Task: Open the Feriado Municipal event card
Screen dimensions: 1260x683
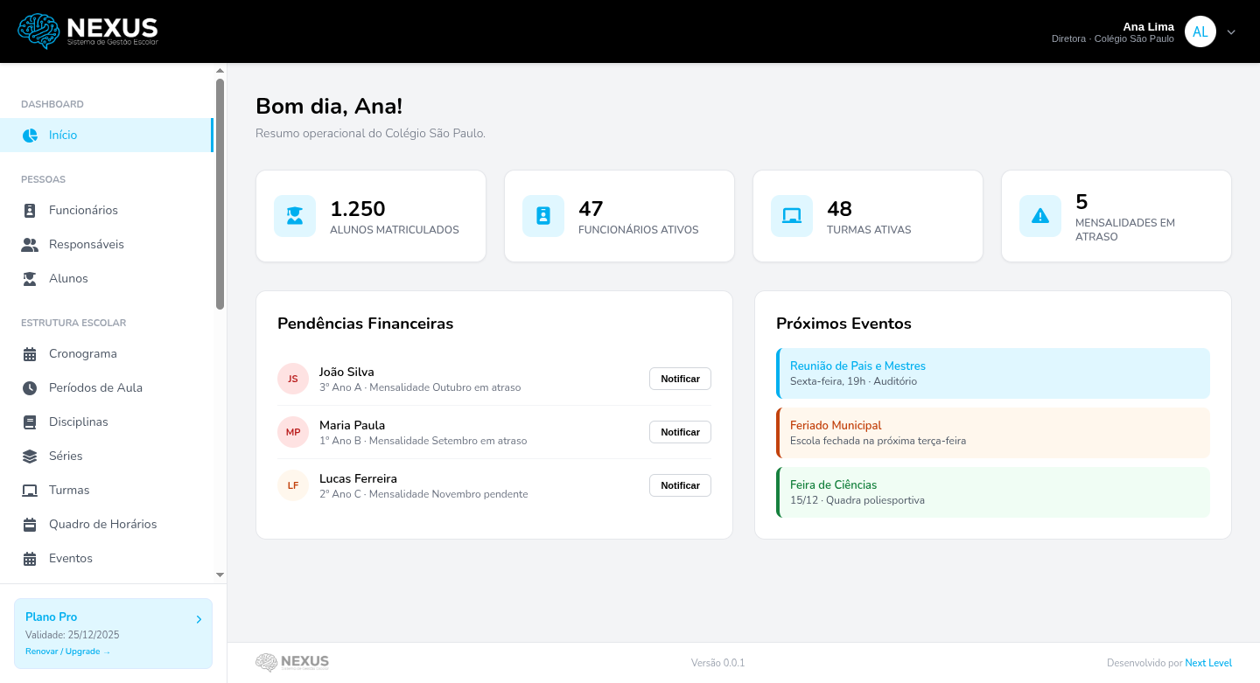Action: point(993,433)
